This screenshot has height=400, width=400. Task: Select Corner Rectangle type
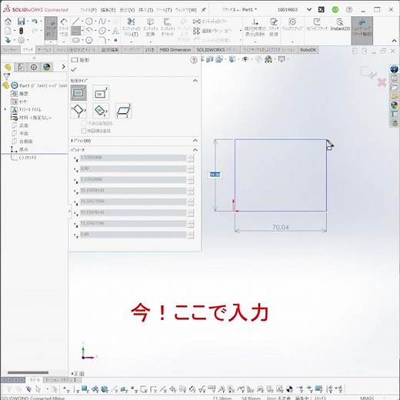pos(78,93)
